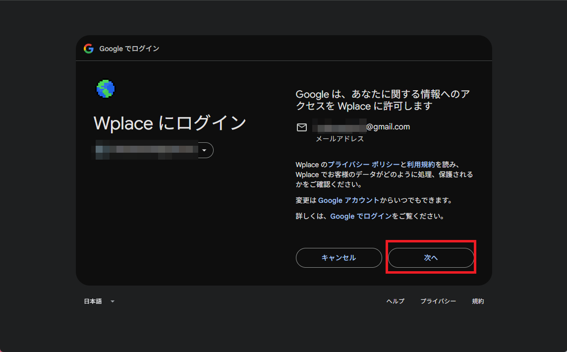This screenshot has height=352, width=567.
Task: Click the blurred @gmail.com address text
Action: [x=361, y=126]
